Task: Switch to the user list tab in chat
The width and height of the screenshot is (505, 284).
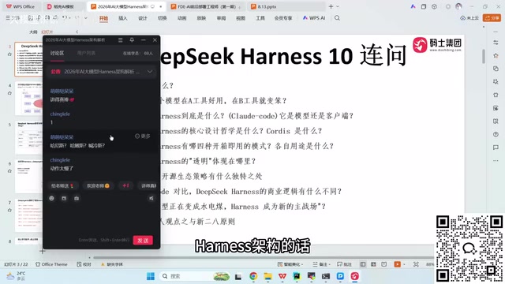Action: [86, 53]
